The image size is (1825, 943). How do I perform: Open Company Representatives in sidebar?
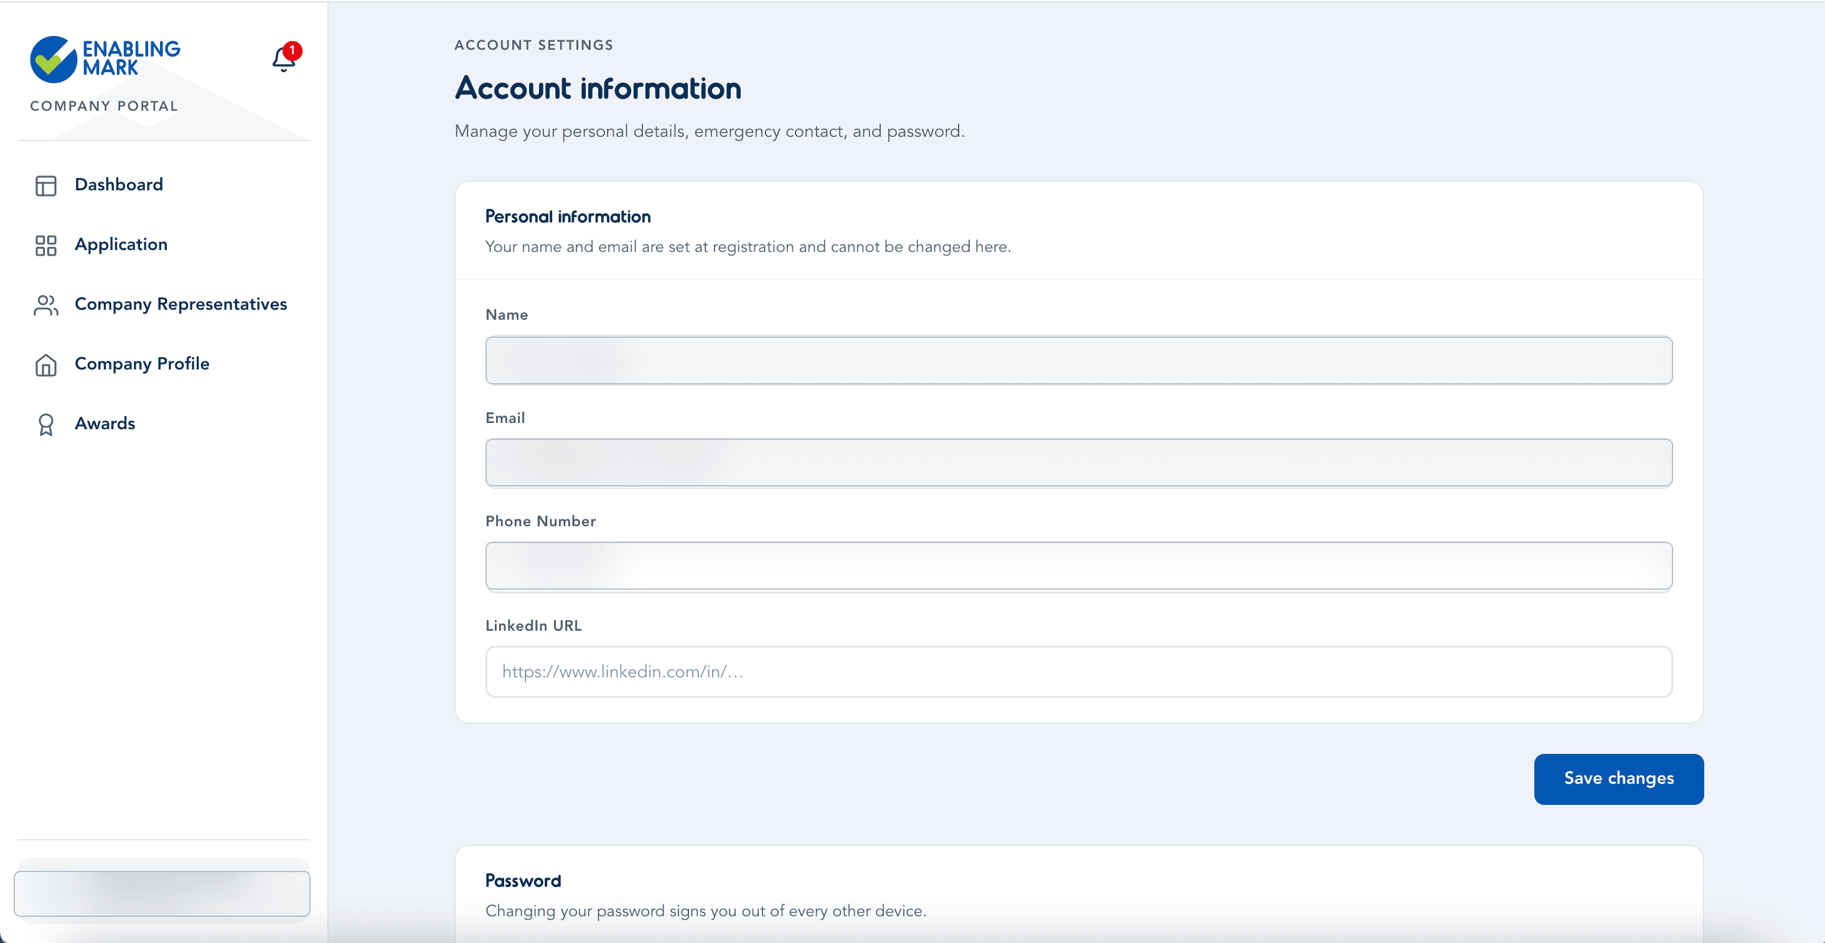[181, 304]
